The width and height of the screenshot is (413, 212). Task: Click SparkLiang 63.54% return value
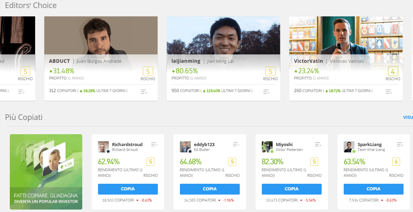click(x=354, y=161)
